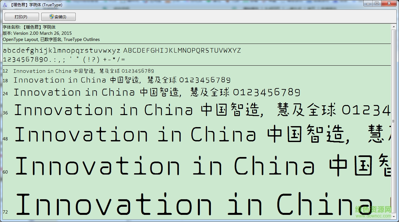Screen dimensions: 399x222
Task: Click the UAC shield icon on the Install button
Action: coord(51,17)
